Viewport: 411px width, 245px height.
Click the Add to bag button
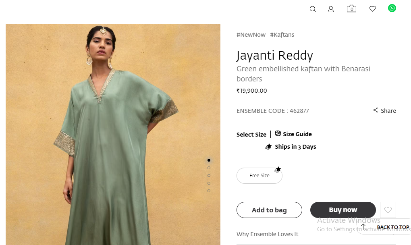click(x=269, y=210)
